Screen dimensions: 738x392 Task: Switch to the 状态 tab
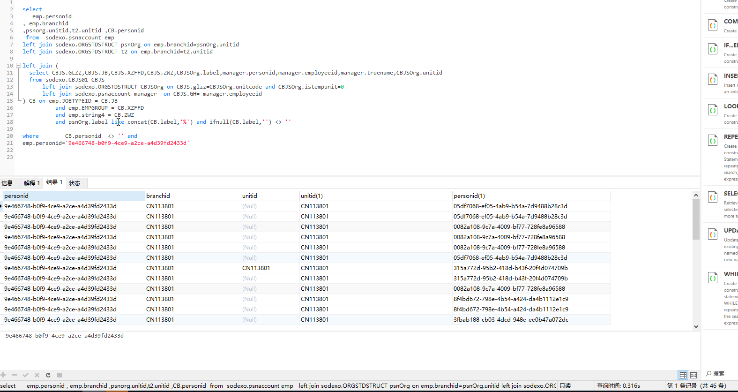pos(75,183)
